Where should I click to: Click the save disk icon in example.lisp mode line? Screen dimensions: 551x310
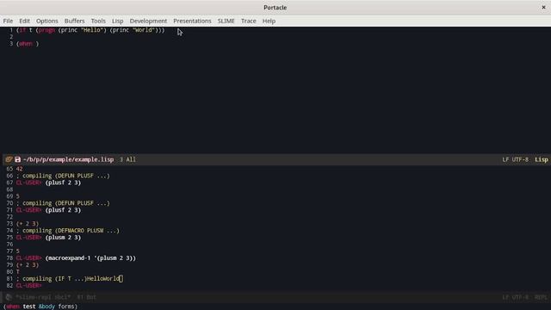pyautogui.click(x=17, y=159)
